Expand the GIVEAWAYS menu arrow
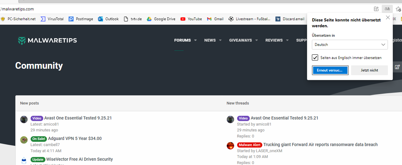The width and height of the screenshot is (402, 165). [257, 40]
